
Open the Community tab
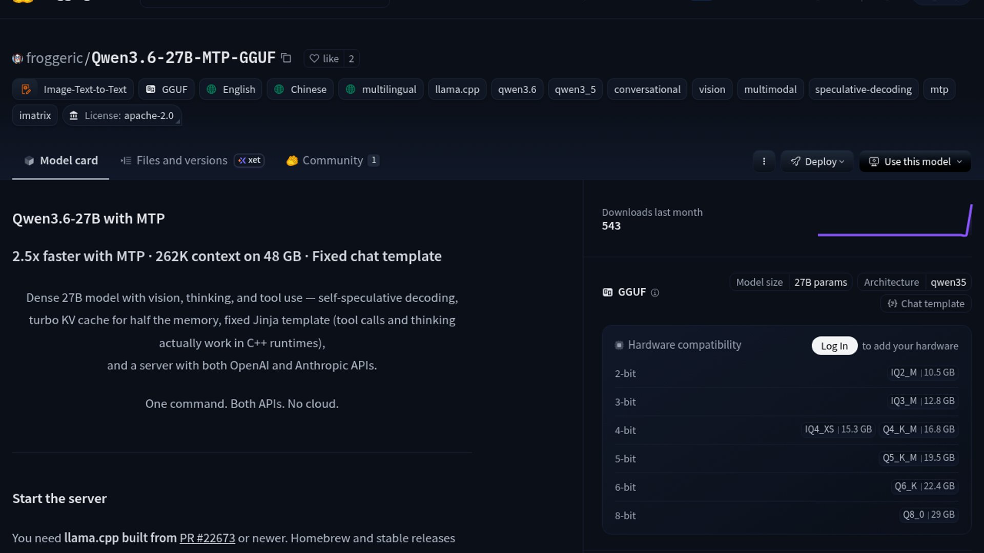point(333,160)
